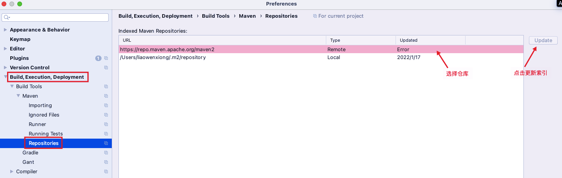This screenshot has height=178, width=562.
Task: Select Repositories under Maven
Action: pyautogui.click(x=44, y=143)
